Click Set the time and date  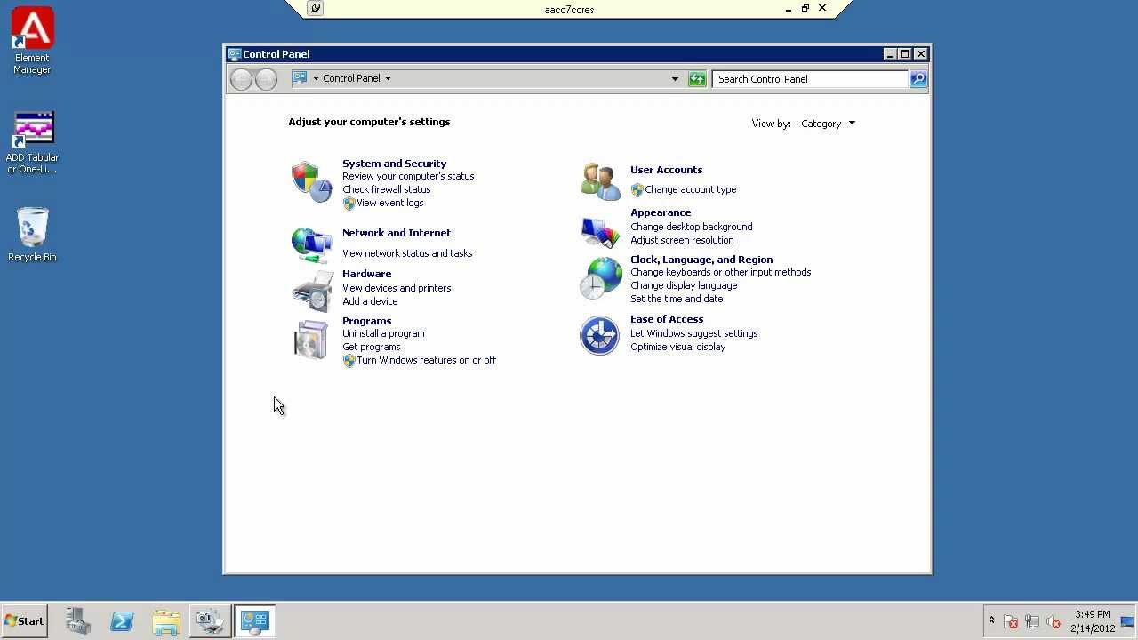click(677, 299)
